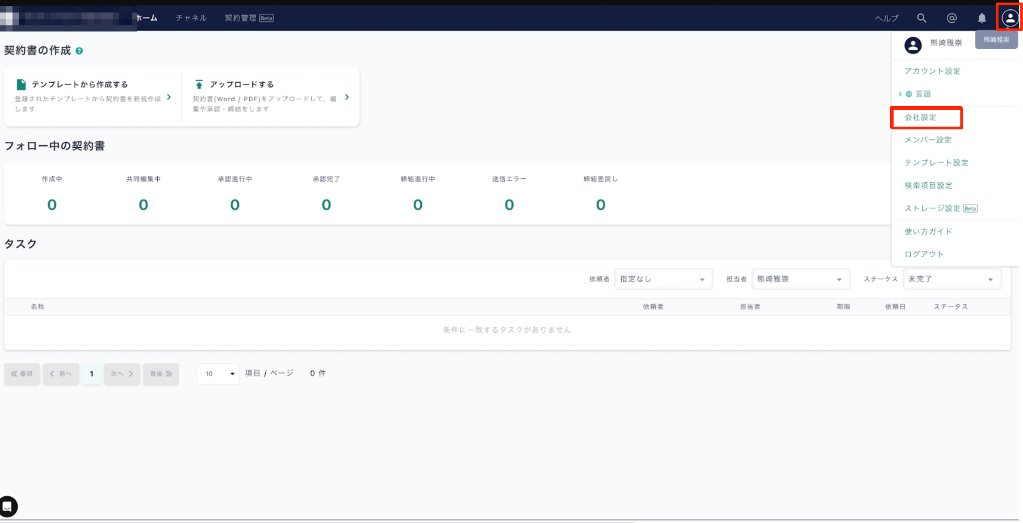Open chat widget in bottom-left corner
The image size is (1023, 523).
8,506
